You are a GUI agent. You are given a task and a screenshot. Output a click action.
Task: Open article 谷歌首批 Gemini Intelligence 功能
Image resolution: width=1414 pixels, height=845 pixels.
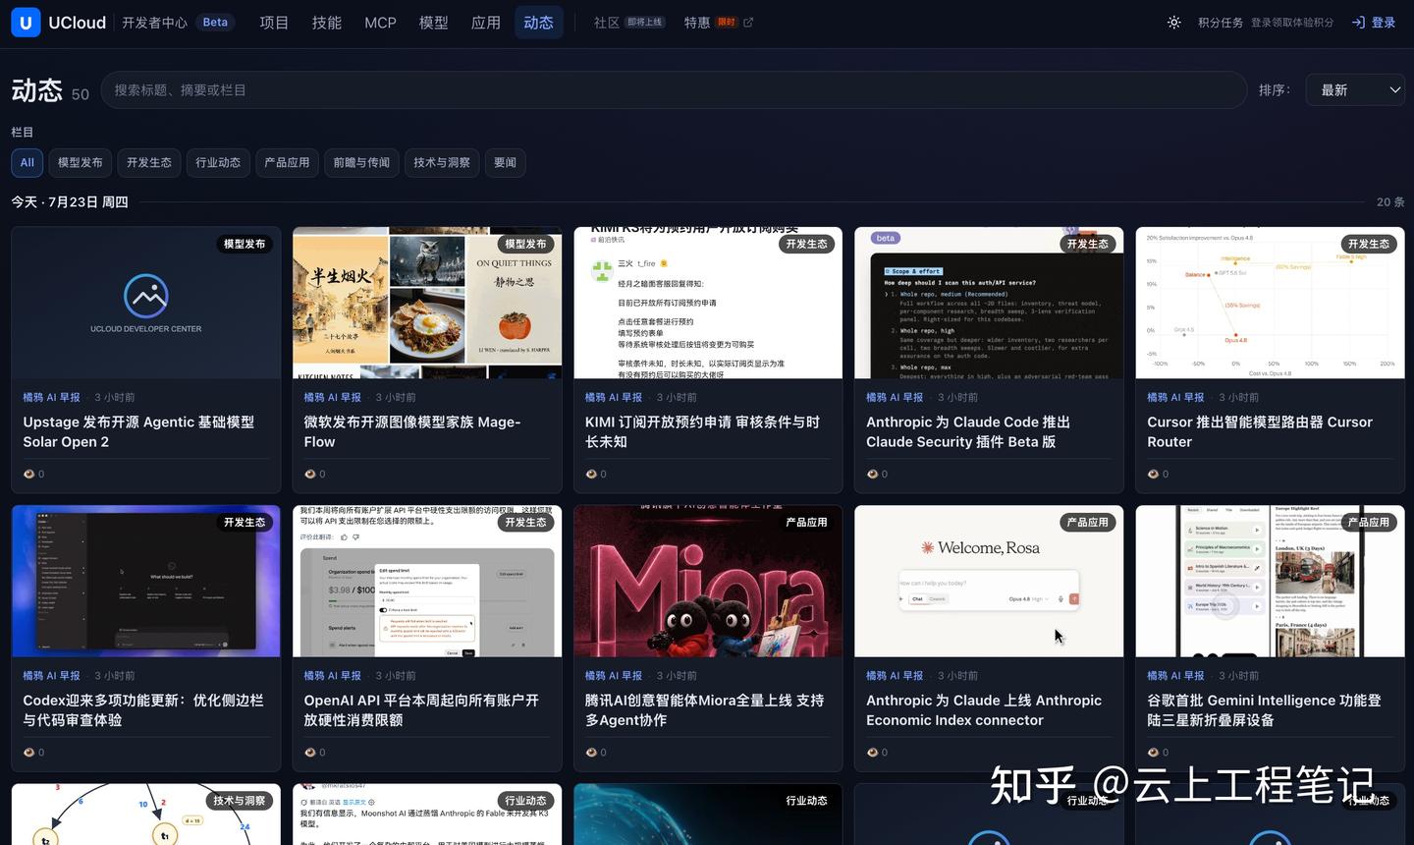click(1264, 710)
